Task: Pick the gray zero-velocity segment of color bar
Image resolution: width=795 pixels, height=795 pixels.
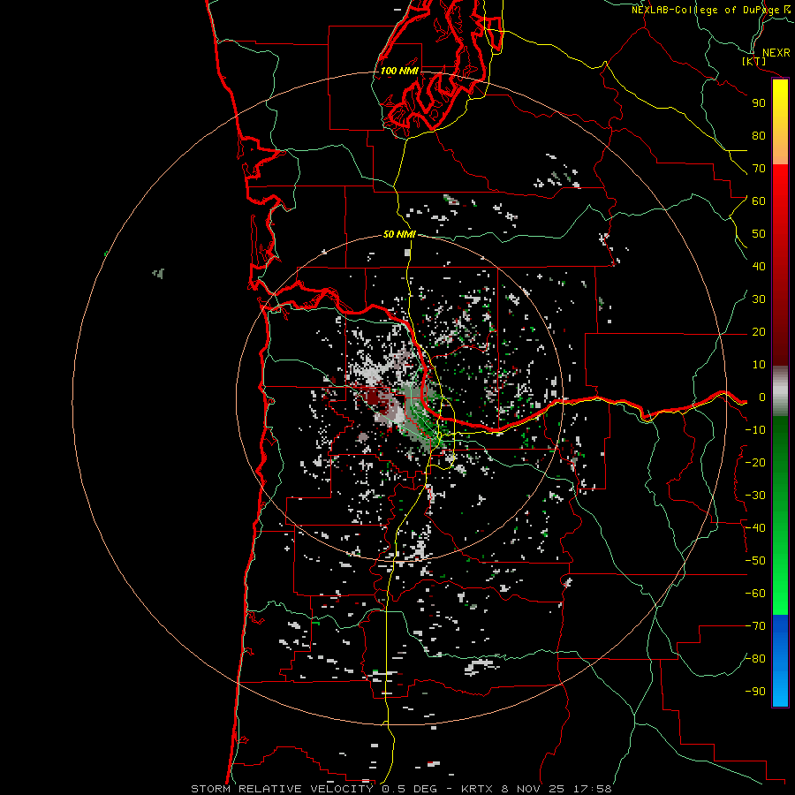Action: [780, 391]
